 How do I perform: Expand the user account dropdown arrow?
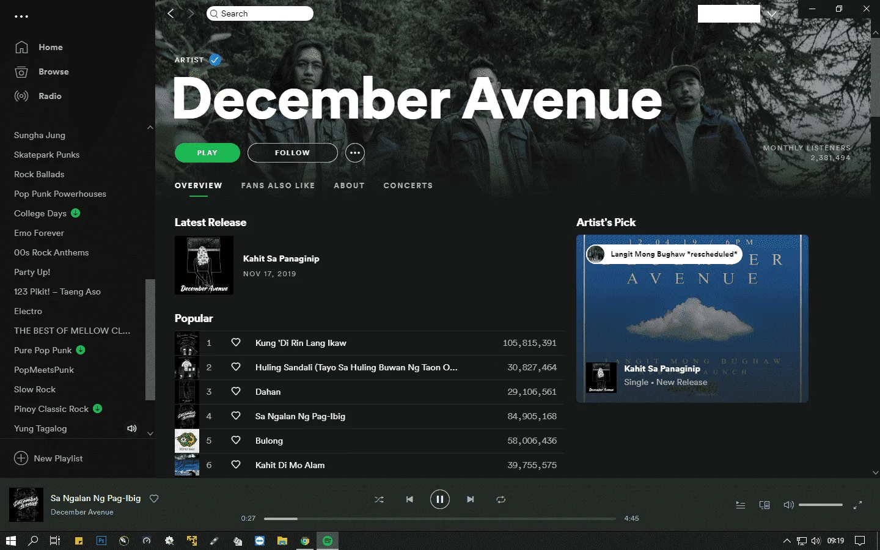point(772,14)
